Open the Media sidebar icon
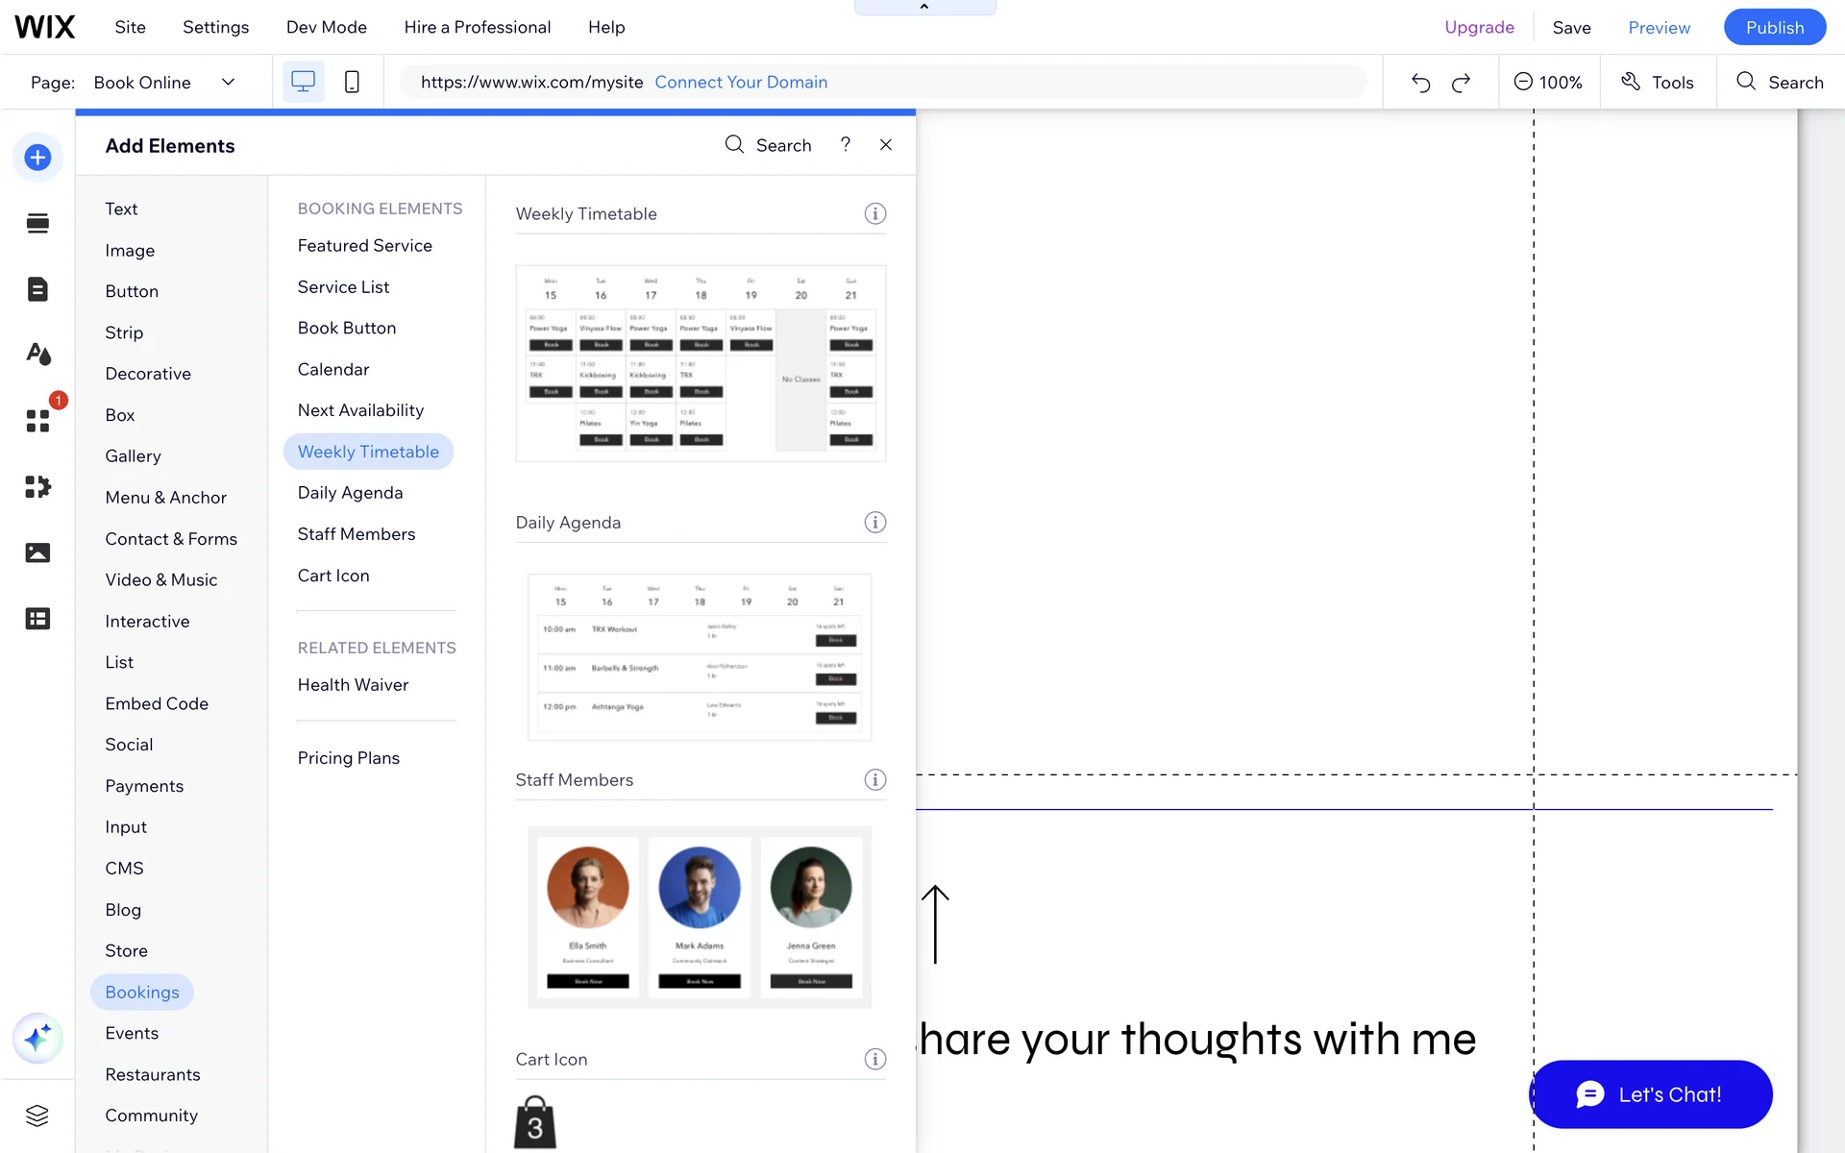This screenshot has width=1845, height=1153. [x=37, y=552]
